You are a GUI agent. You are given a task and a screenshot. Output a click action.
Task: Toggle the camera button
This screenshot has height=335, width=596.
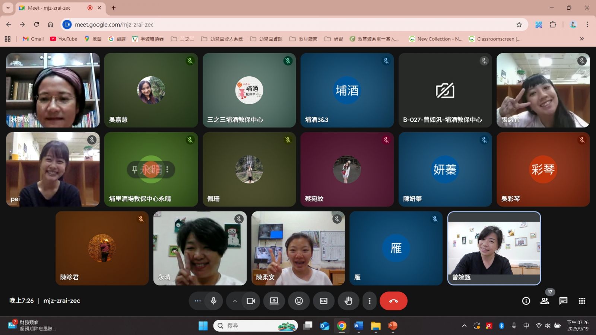pyautogui.click(x=251, y=301)
